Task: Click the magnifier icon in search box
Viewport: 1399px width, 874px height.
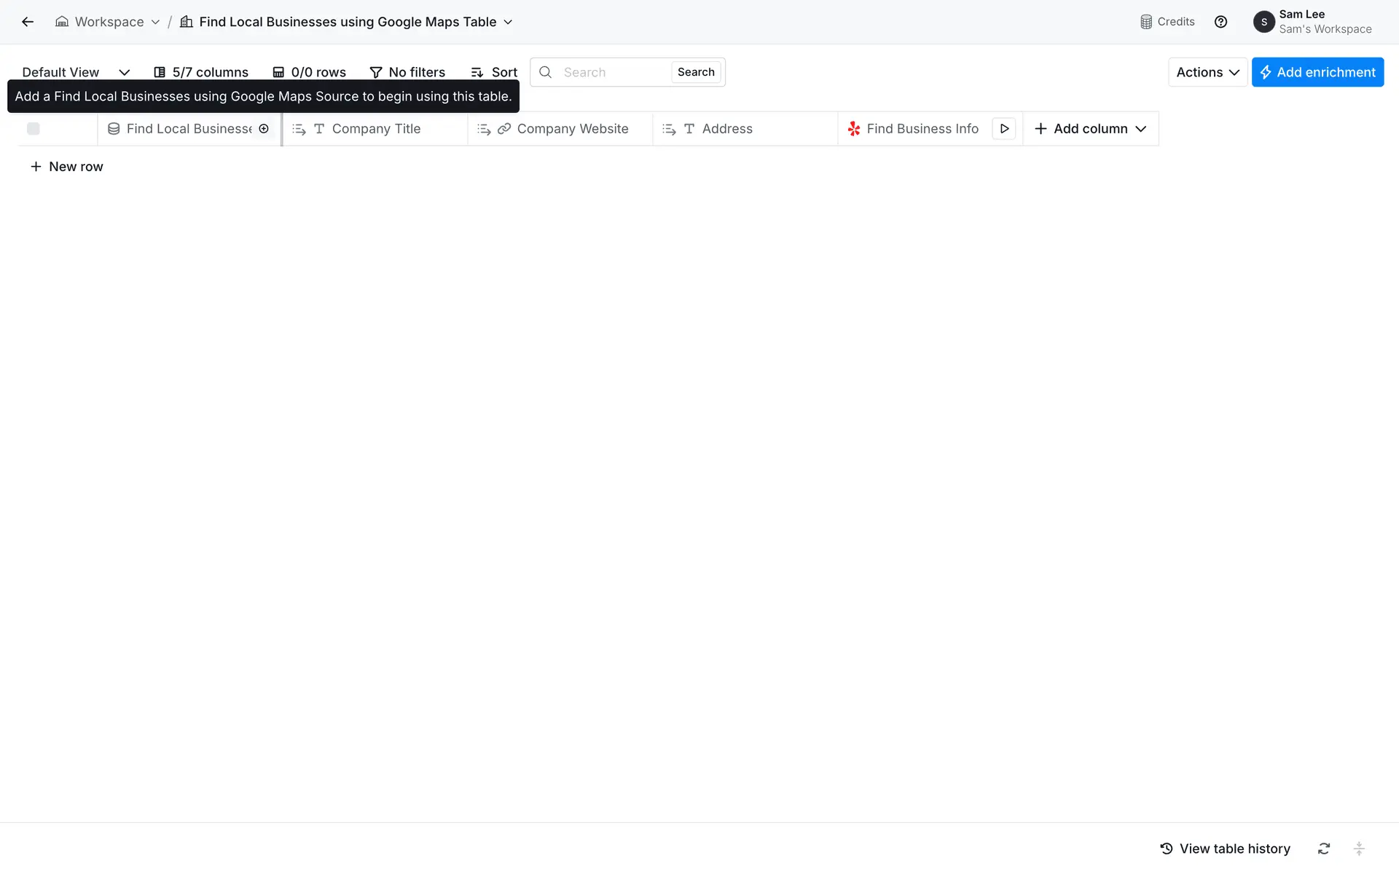Action: pyautogui.click(x=545, y=72)
